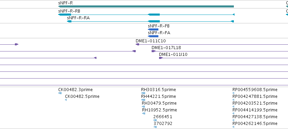288x129 pixels.
Task: Select the sNPF-R gene bar
Action: point(146,7)
